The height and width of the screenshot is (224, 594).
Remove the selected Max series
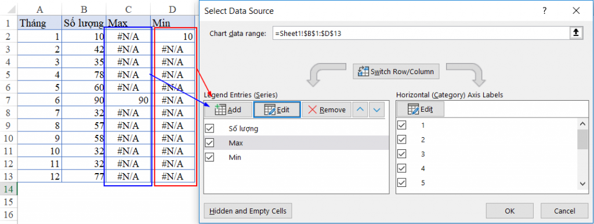pyautogui.click(x=327, y=110)
